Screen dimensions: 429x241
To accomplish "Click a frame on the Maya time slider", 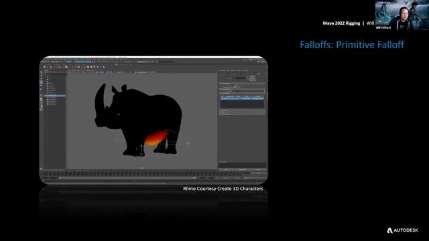I will (x=142, y=173).
